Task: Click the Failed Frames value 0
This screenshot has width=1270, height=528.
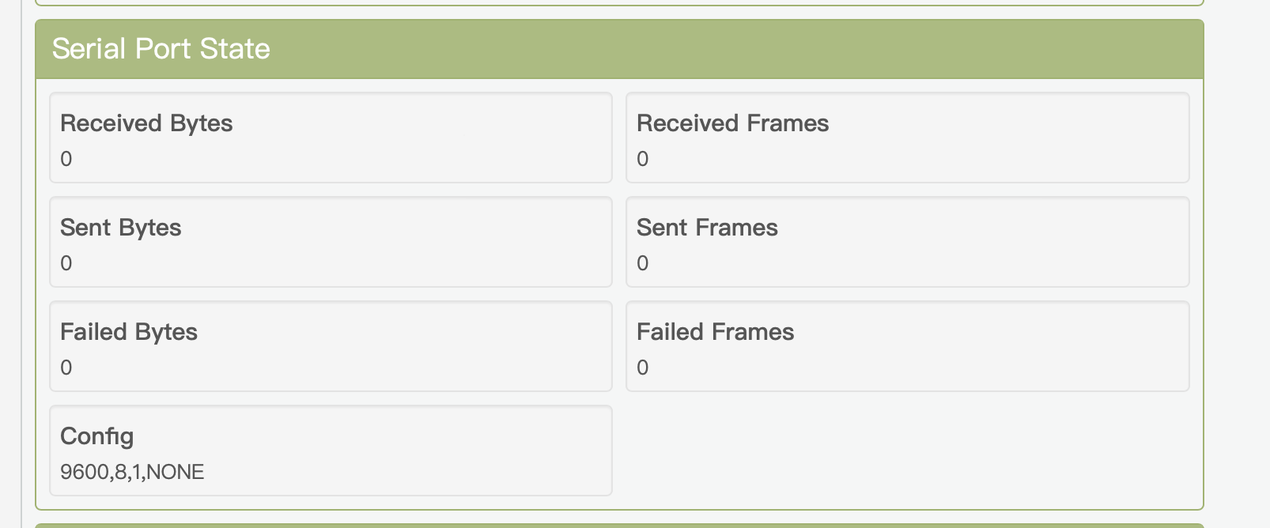Action: pos(643,368)
